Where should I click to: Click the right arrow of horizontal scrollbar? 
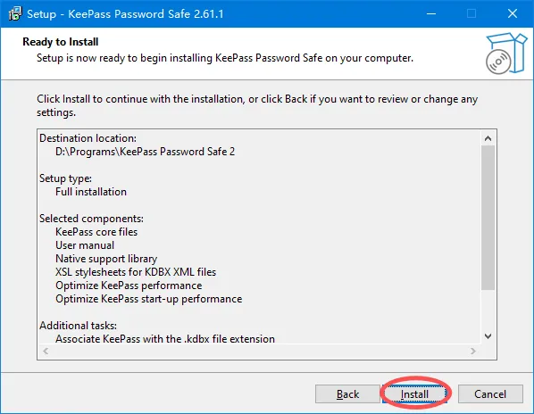click(x=473, y=351)
